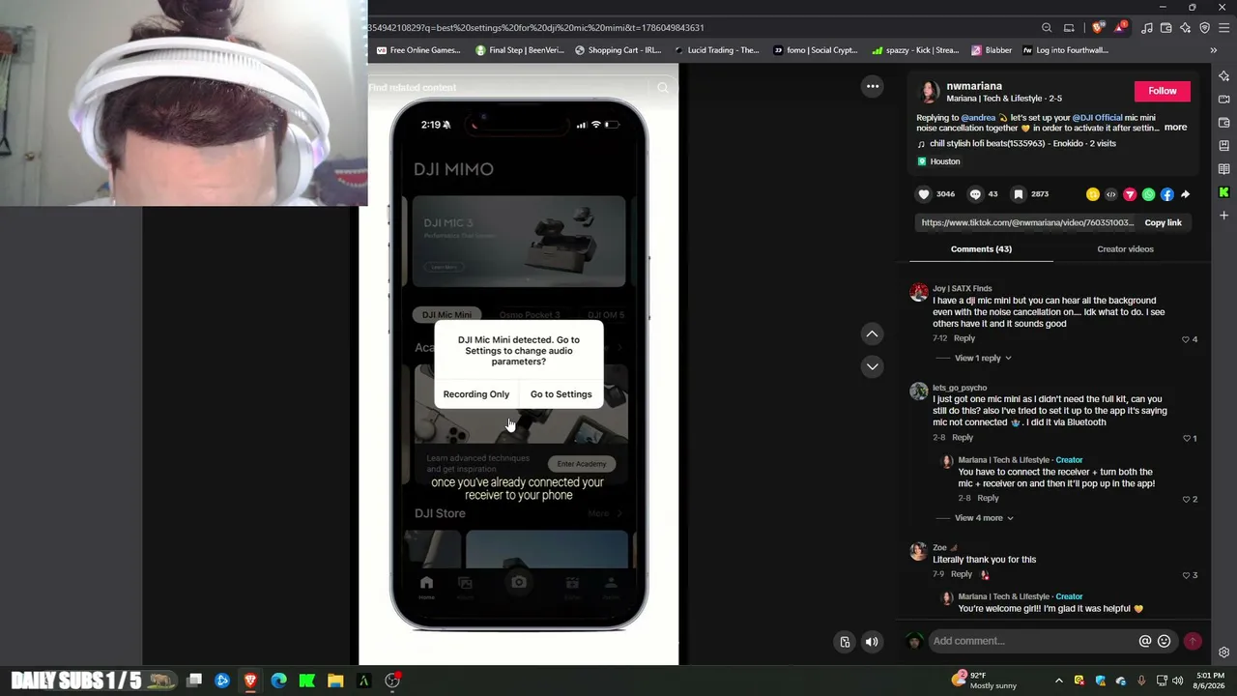Open comments via the speech bubble icon
Viewport: 1237px width, 696px height.
click(x=975, y=194)
